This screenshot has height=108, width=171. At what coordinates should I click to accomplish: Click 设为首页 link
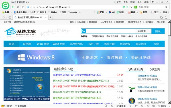149,22
